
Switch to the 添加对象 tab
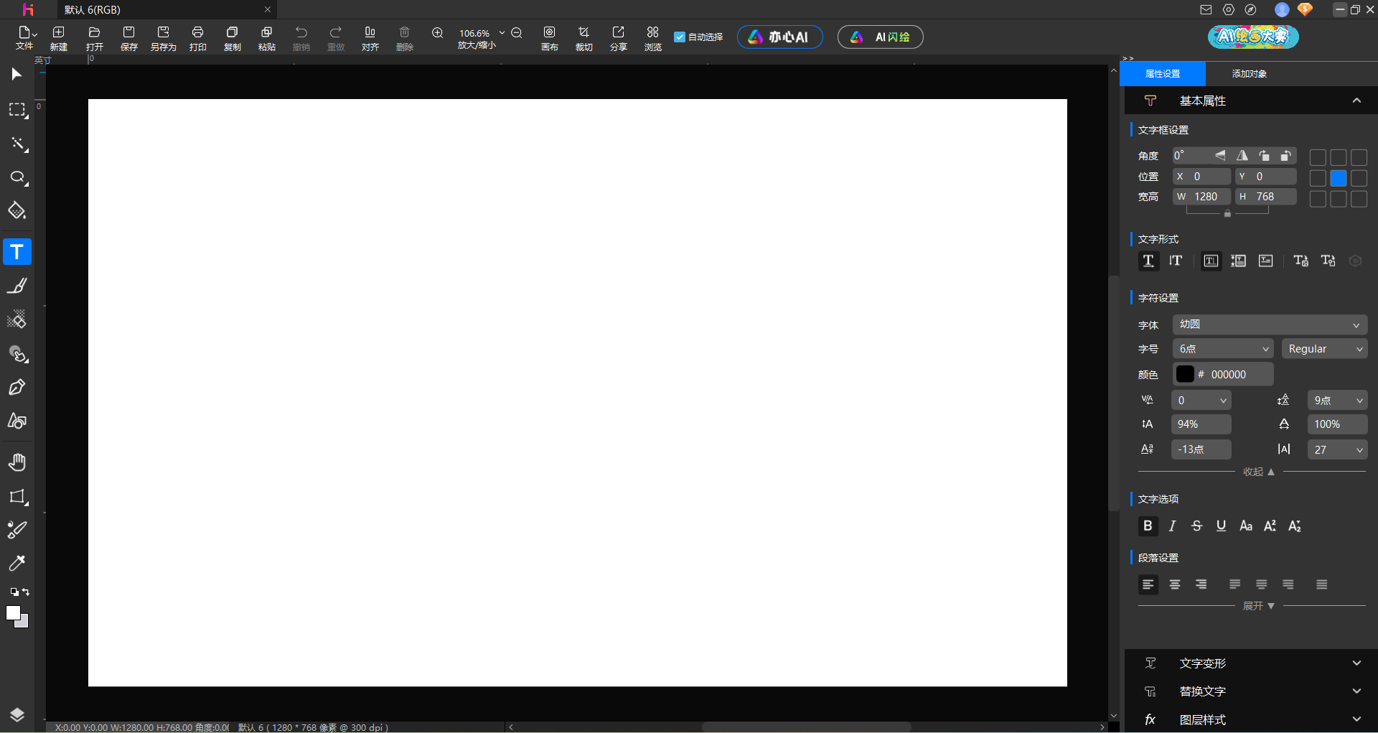tap(1249, 74)
